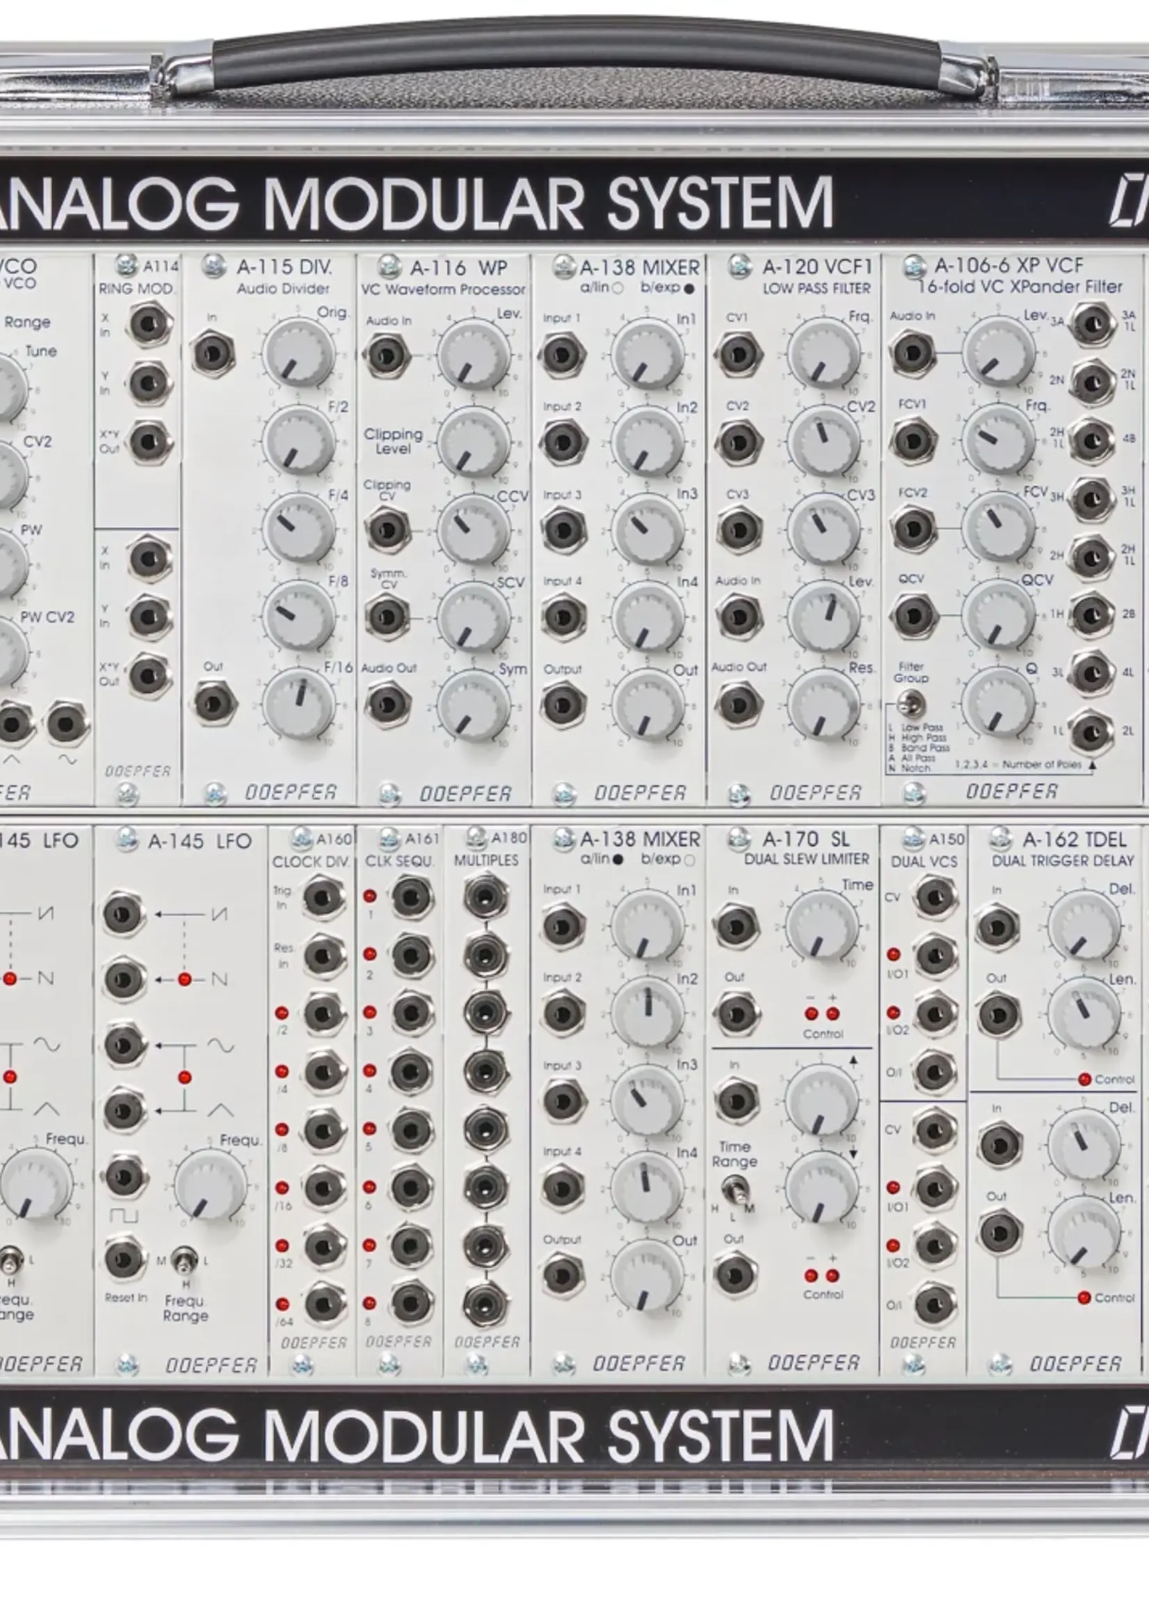Click the sawtooth symbol on the fully visible A-145 LFO
This screenshot has width=1149, height=1609.
tap(220, 913)
